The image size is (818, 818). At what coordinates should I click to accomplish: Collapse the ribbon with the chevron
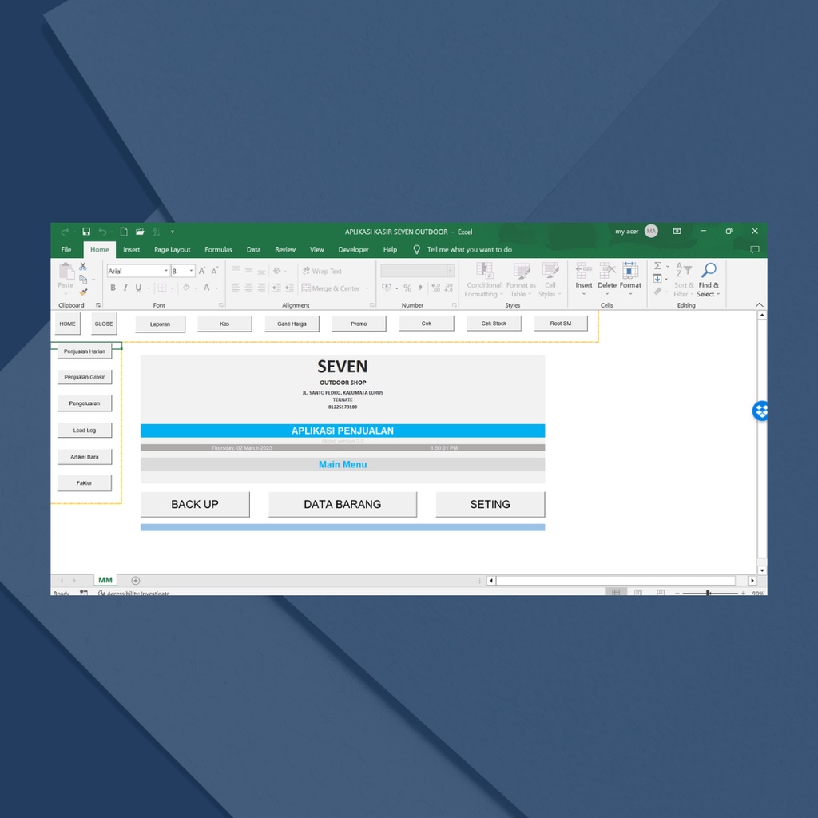(760, 304)
